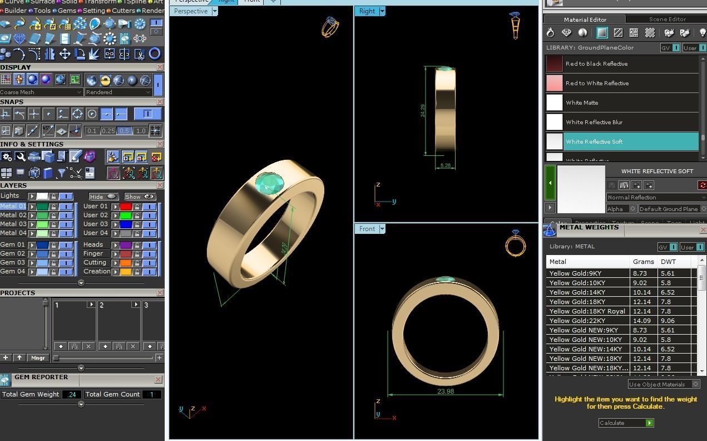Set snap grid value to 0.25
707x441 pixels.
(x=108, y=131)
